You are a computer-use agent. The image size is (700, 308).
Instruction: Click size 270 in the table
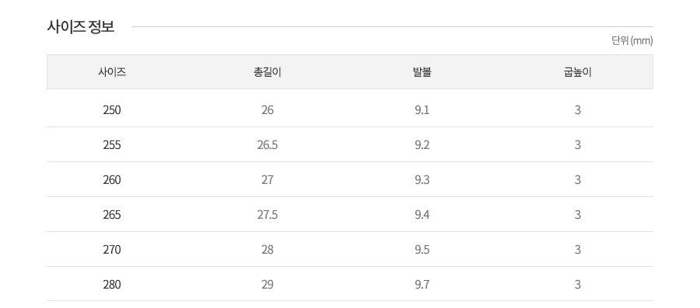pos(112,250)
